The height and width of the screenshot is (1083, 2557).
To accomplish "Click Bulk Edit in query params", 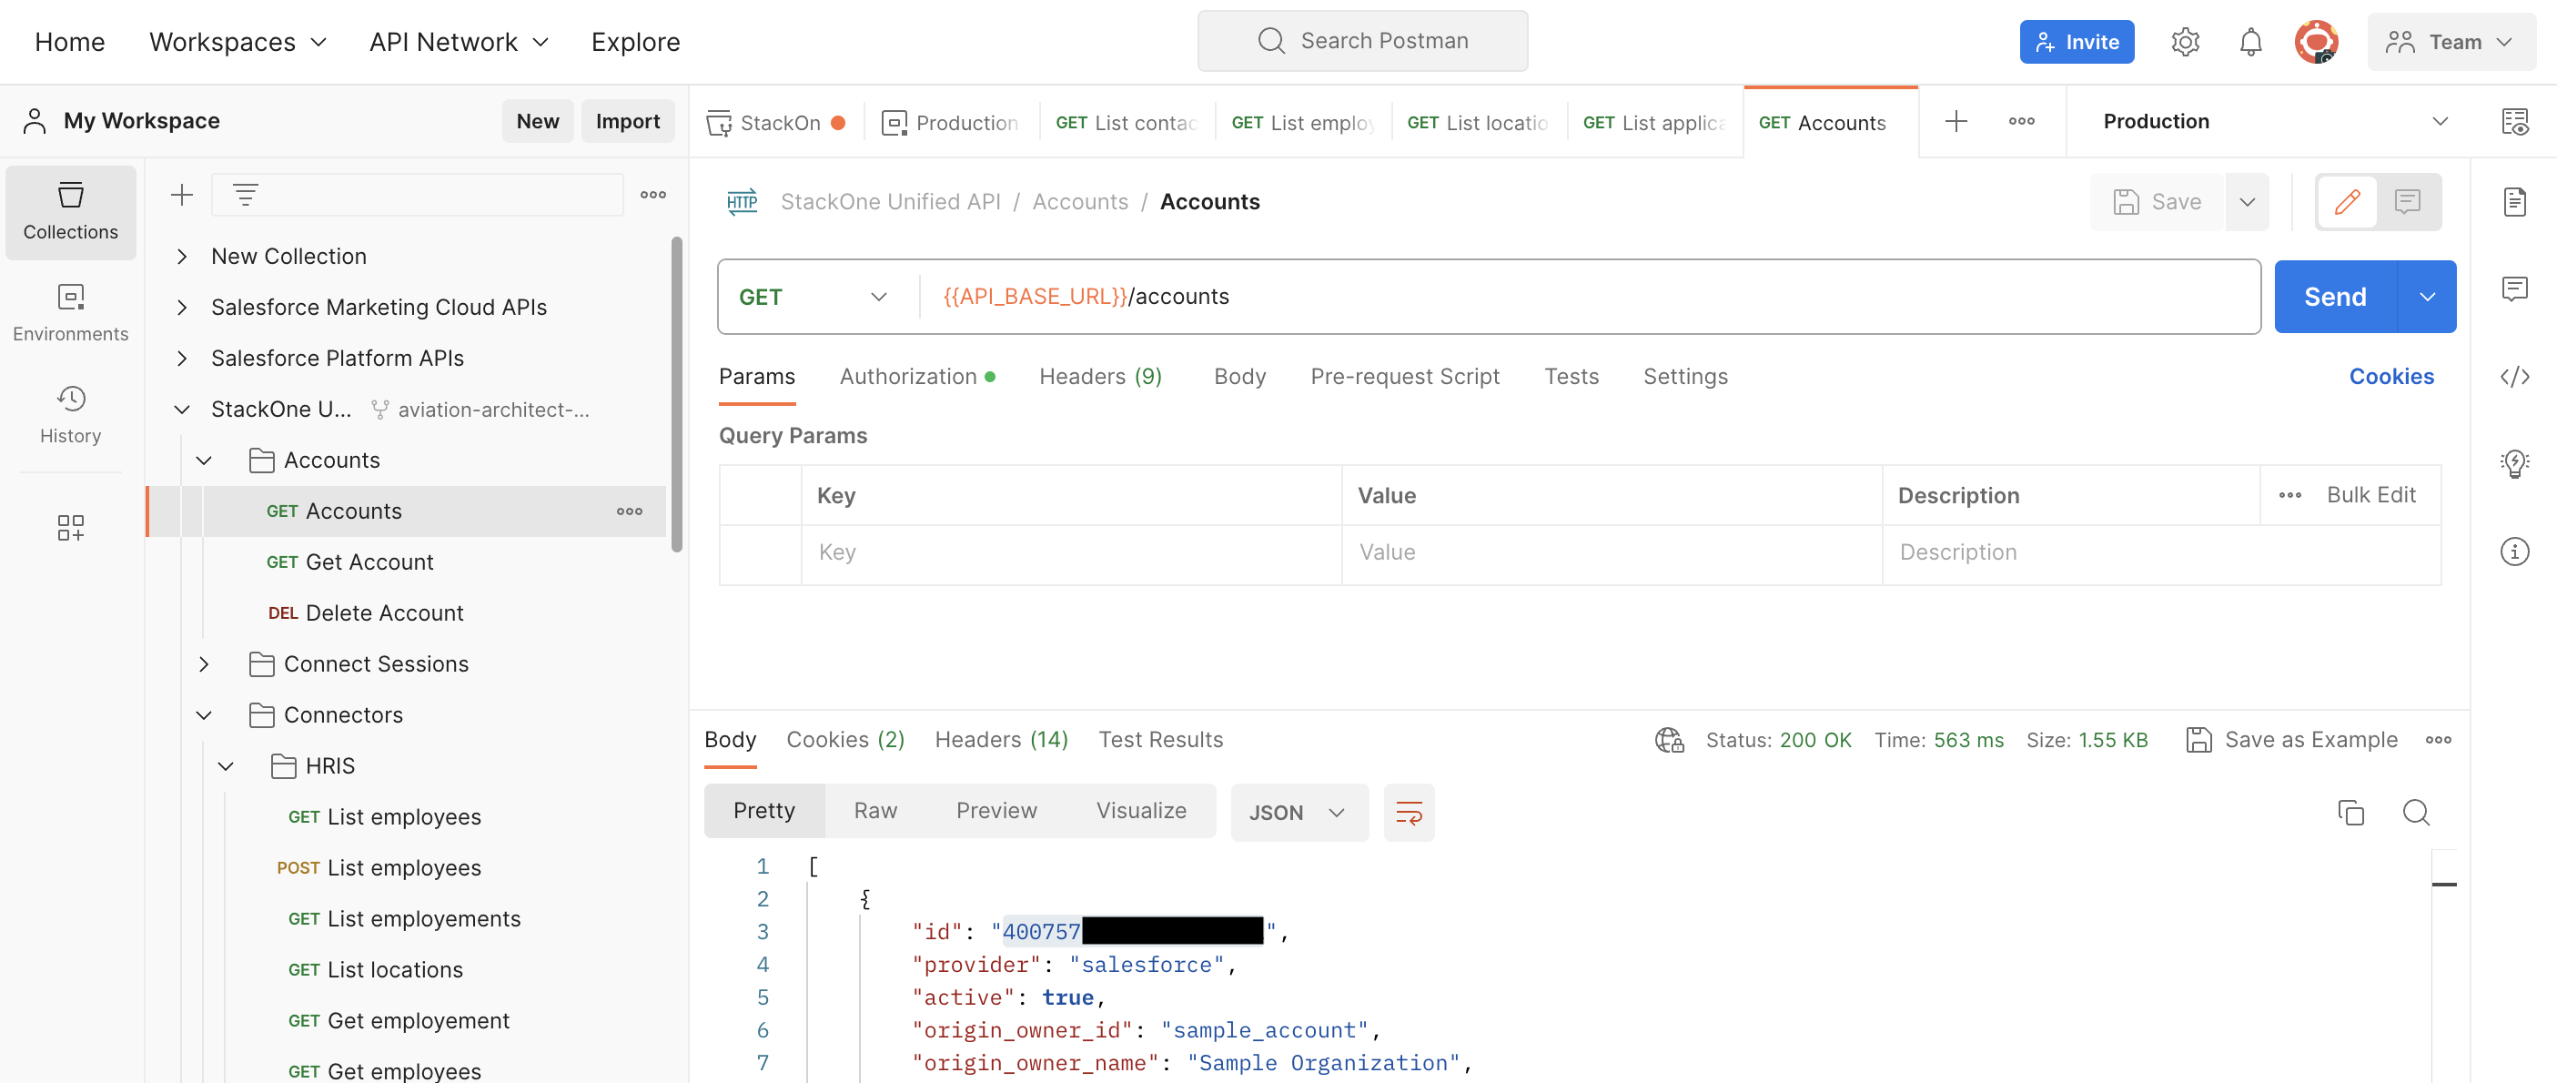I will [x=2370, y=494].
